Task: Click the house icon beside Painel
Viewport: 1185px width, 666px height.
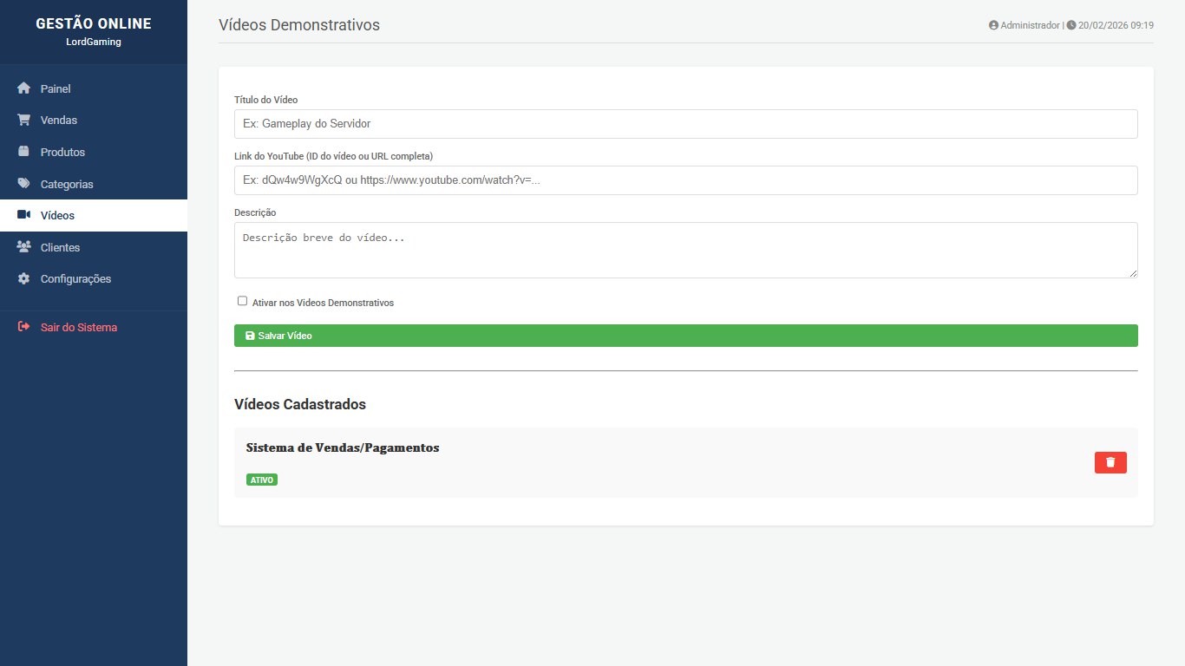Action: point(24,88)
